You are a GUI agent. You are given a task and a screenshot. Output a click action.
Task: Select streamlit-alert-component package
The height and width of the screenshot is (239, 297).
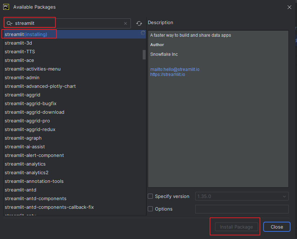75,155
